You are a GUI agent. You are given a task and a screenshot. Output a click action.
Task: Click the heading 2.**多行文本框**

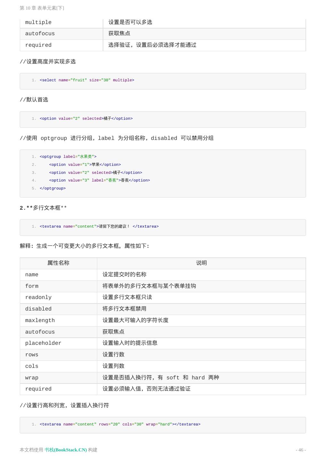(x=43, y=208)
